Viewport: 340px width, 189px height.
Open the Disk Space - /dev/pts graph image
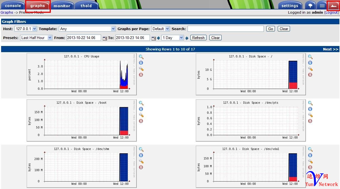pyautogui.click(x=251, y=120)
